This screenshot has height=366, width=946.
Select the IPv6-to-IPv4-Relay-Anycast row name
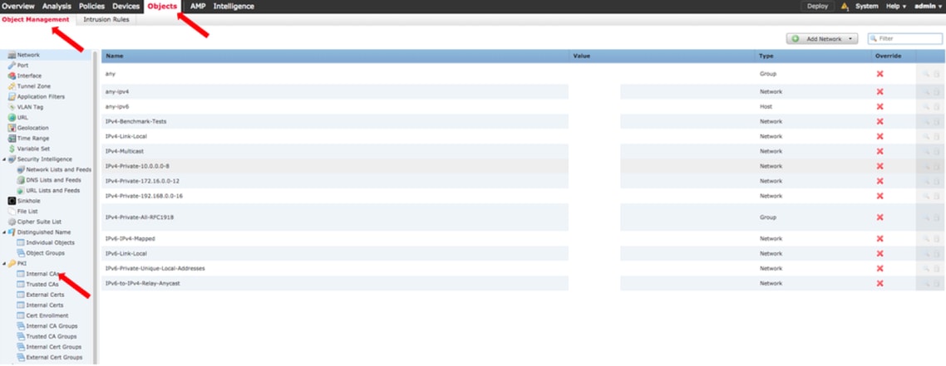pos(142,283)
